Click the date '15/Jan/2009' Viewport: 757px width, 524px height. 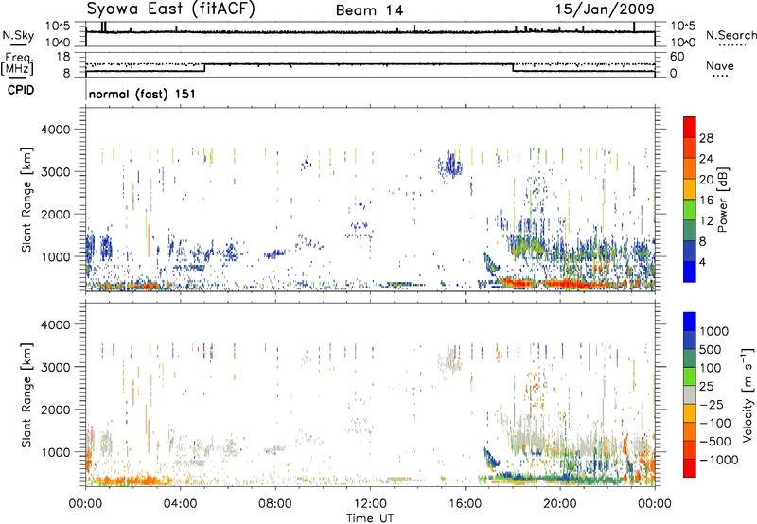(x=605, y=9)
